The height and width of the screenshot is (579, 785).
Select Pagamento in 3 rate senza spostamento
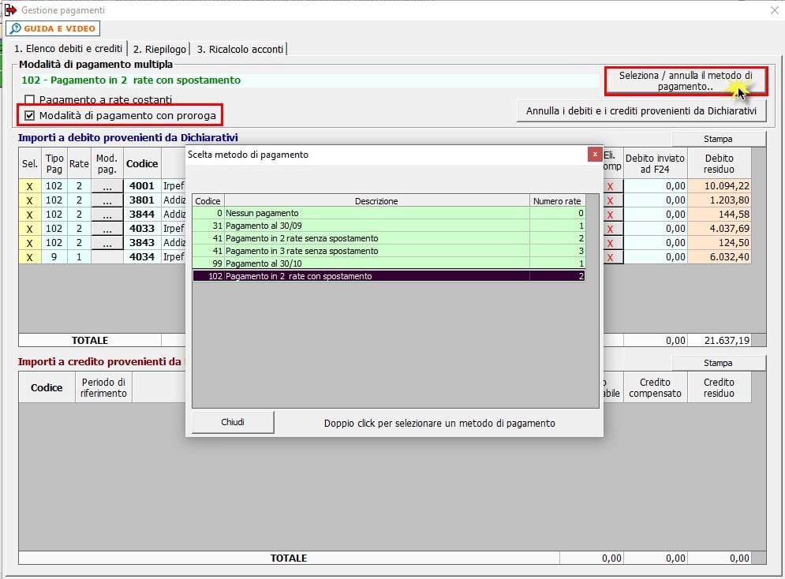click(388, 251)
